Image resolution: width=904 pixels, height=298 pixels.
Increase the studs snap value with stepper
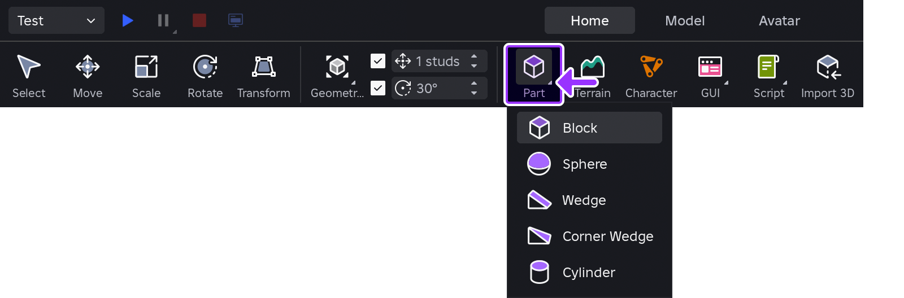(x=474, y=56)
